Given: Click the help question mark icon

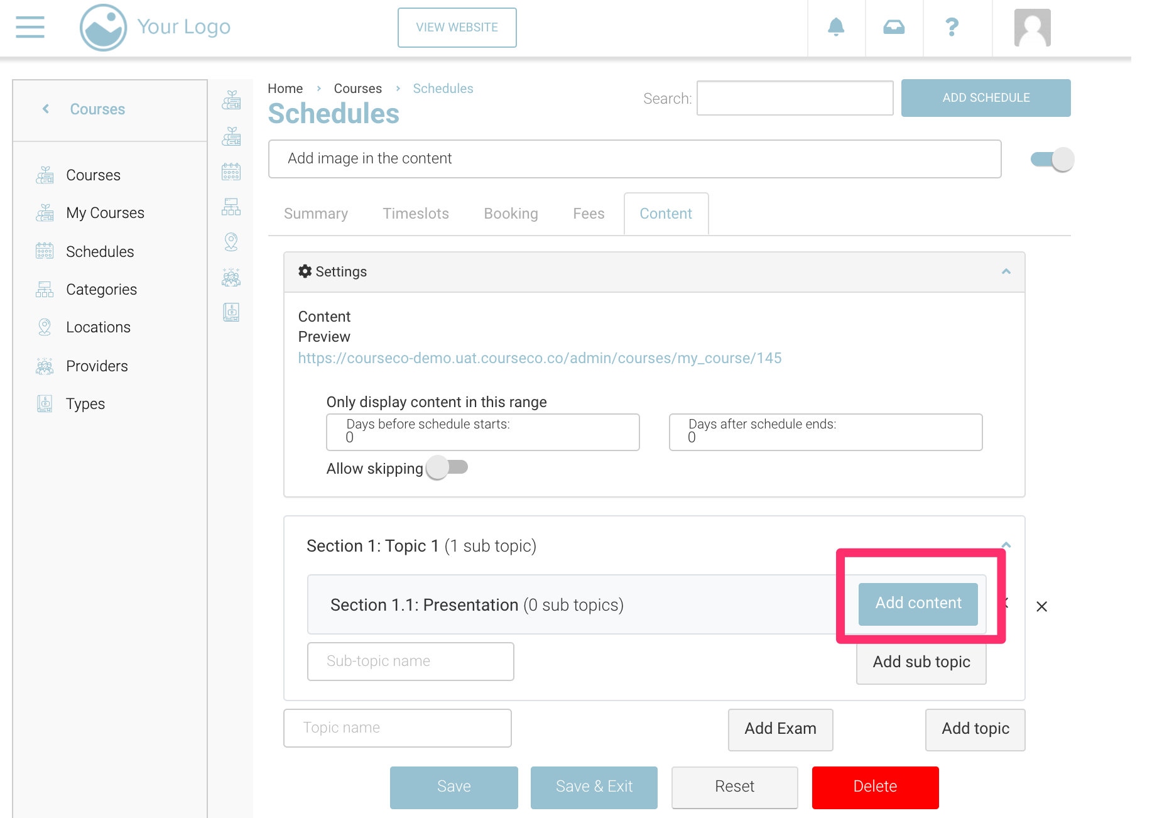Looking at the screenshot, I should 952,27.
